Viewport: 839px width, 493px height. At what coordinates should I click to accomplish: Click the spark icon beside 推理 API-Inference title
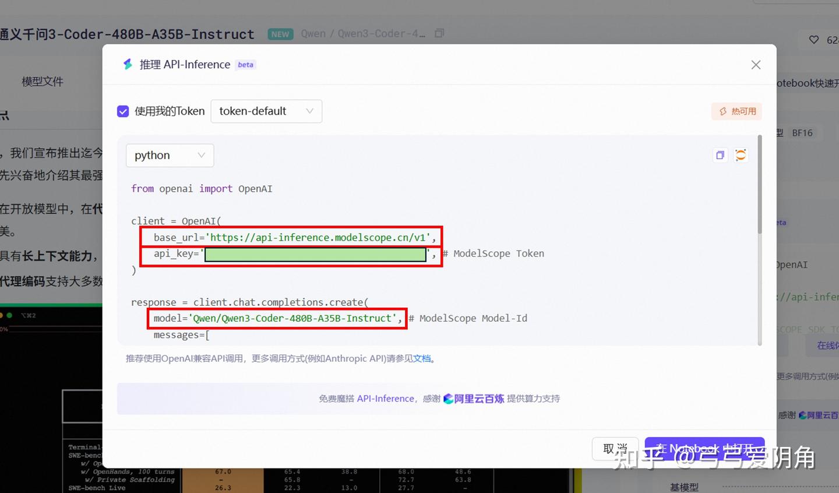128,64
